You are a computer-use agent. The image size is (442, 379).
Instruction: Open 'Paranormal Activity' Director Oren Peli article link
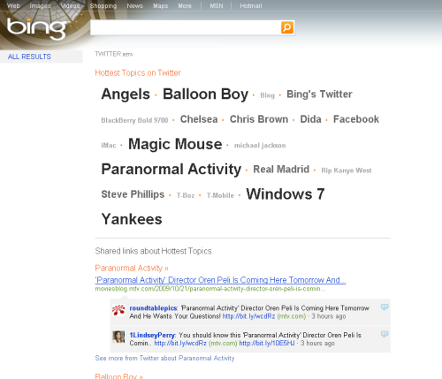tap(220, 280)
